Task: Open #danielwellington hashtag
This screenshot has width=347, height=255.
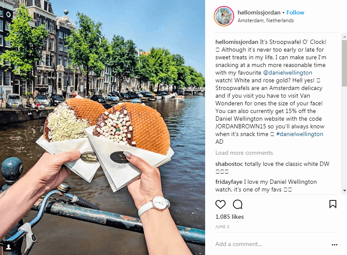Action: click(300, 134)
